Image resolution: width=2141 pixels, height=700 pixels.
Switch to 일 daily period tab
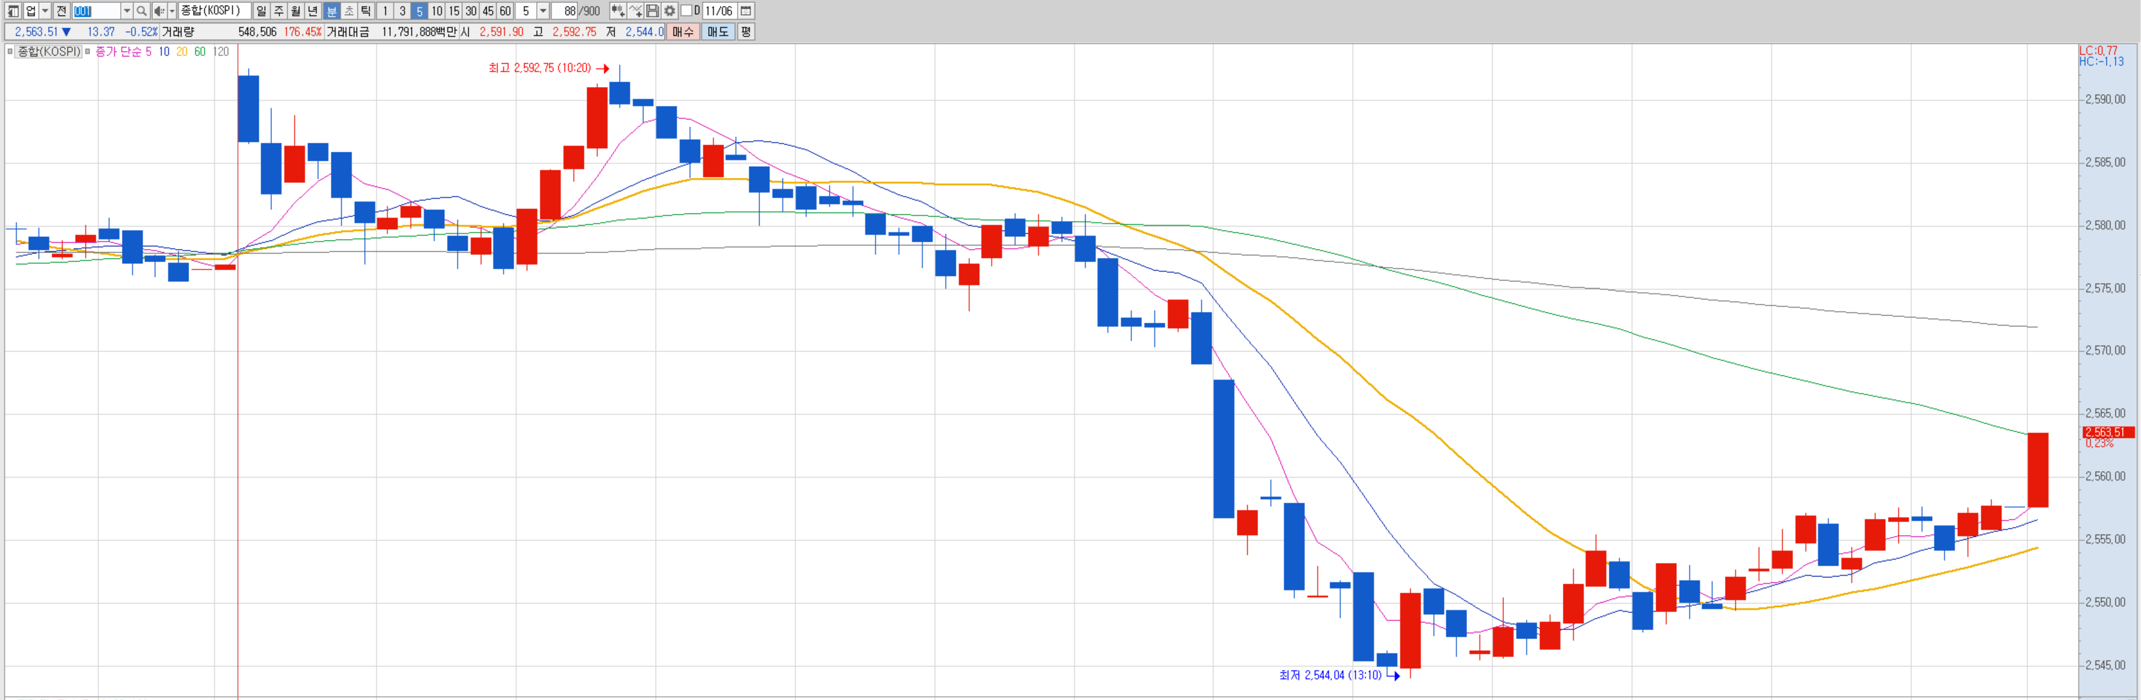pyautogui.click(x=261, y=11)
